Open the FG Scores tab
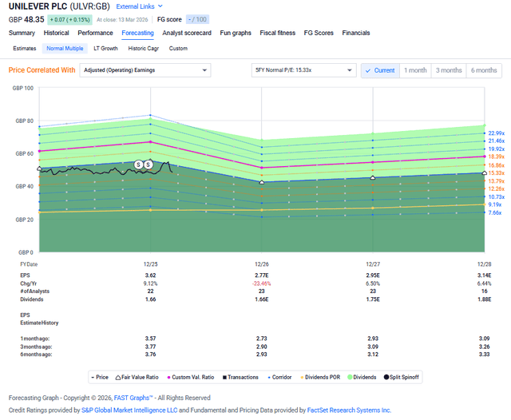 coord(319,33)
